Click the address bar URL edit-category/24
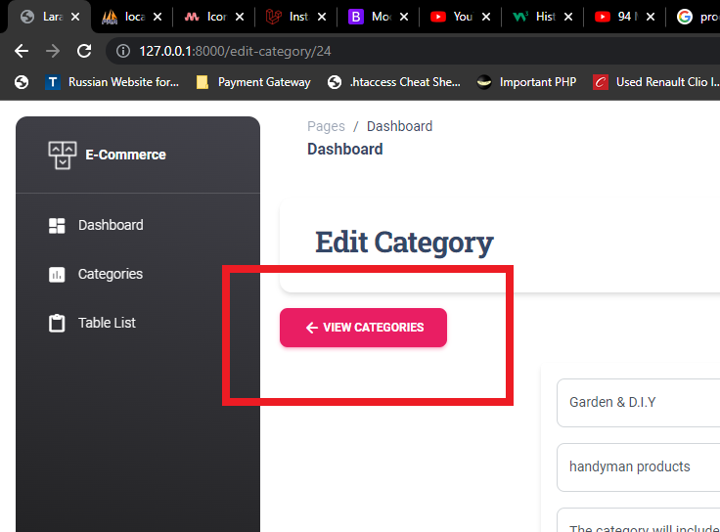This screenshot has width=720, height=532. point(235,51)
